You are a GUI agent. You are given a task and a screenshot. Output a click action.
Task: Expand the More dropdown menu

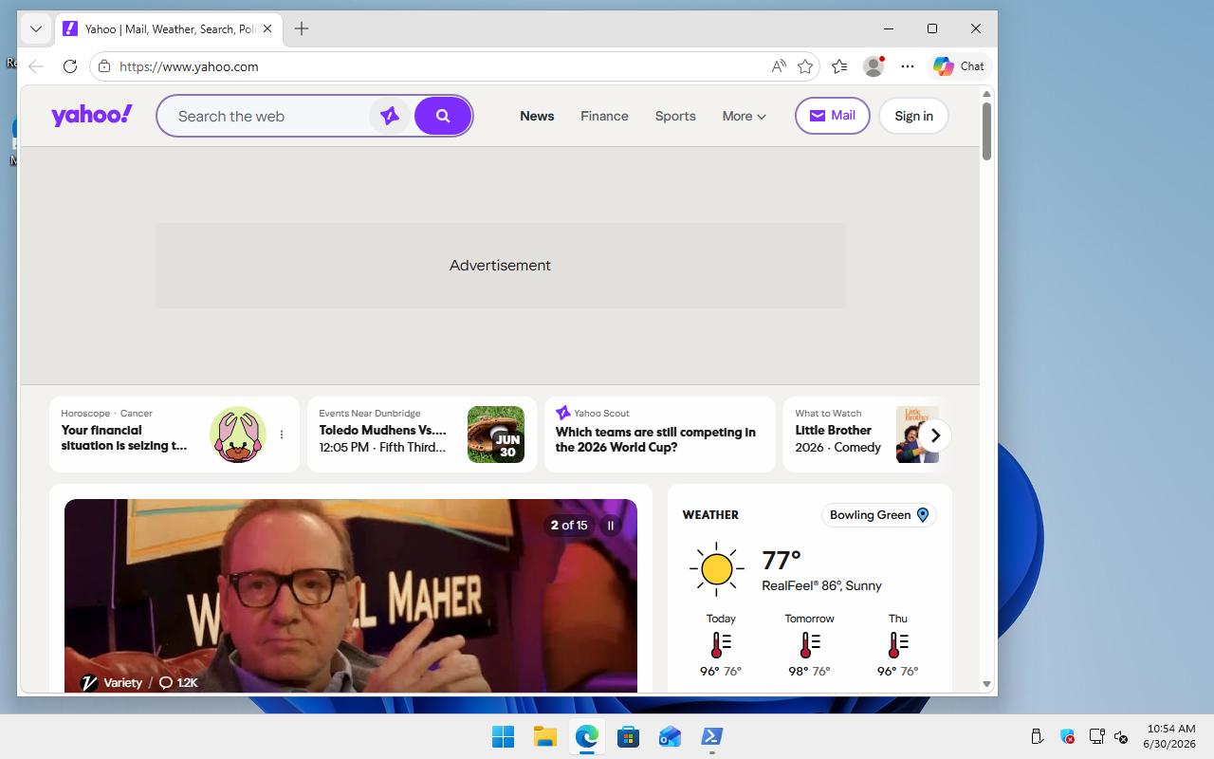(x=744, y=116)
